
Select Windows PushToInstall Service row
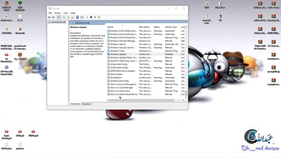click(x=146, y=37)
